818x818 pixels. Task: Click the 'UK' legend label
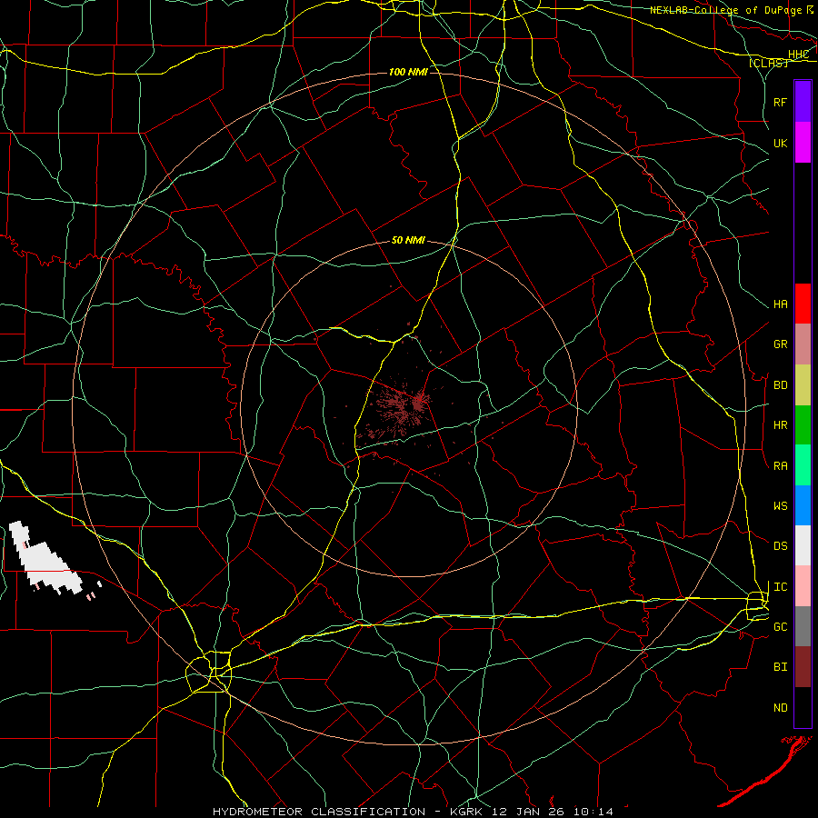click(x=780, y=143)
